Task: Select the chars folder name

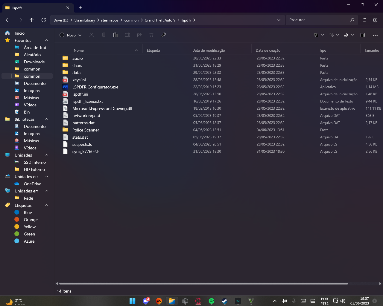Action: 77,65
